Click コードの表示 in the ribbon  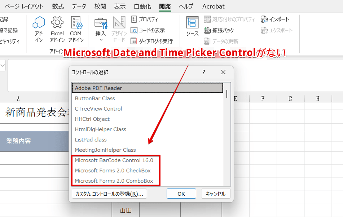click(x=148, y=30)
